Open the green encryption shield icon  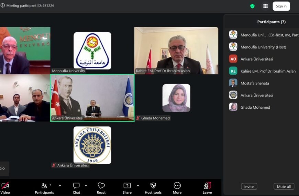252,6
